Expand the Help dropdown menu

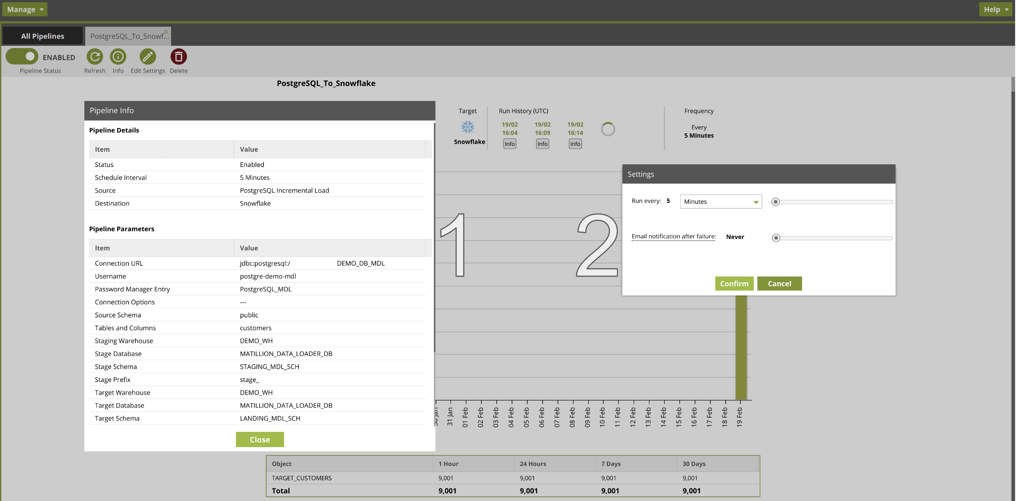point(995,9)
